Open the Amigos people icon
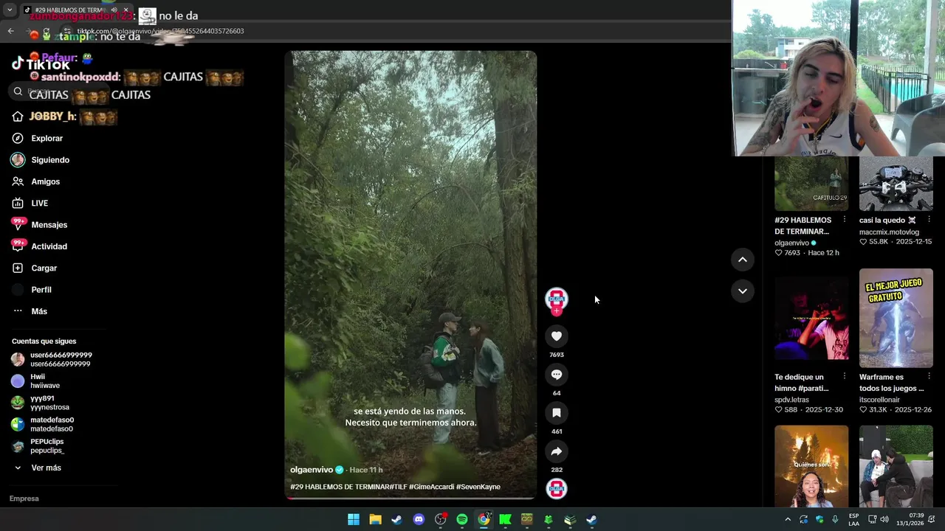 click(x=18, y=181)
